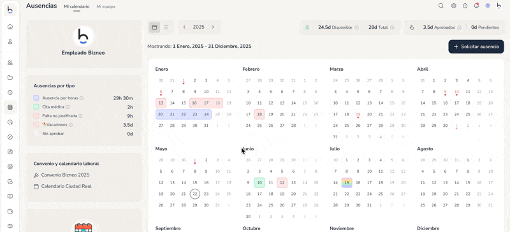510x232 pixels.
Task: Switch to calendar grid view
Action: click(154, 27)
